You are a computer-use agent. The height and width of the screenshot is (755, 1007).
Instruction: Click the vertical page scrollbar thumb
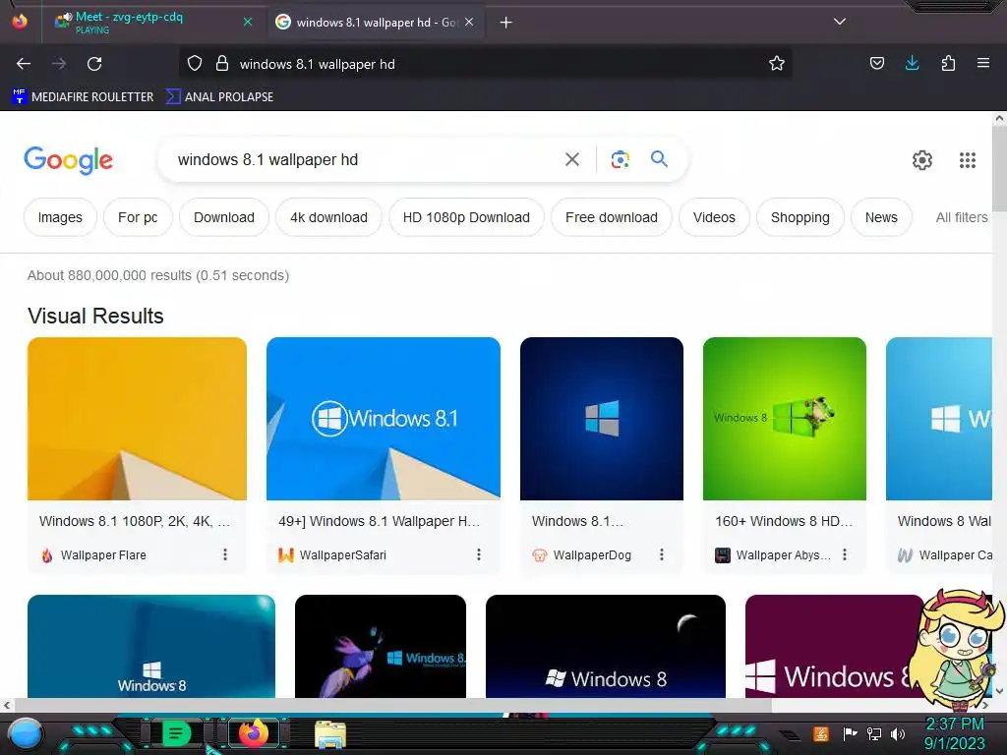[x=999, y=168]
